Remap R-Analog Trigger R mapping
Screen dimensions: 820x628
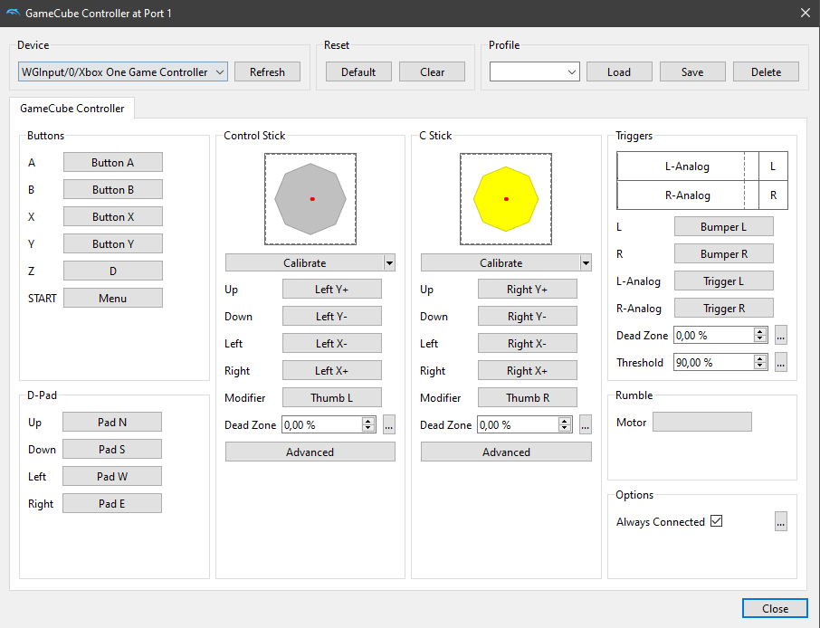click(x=724, y=308)
